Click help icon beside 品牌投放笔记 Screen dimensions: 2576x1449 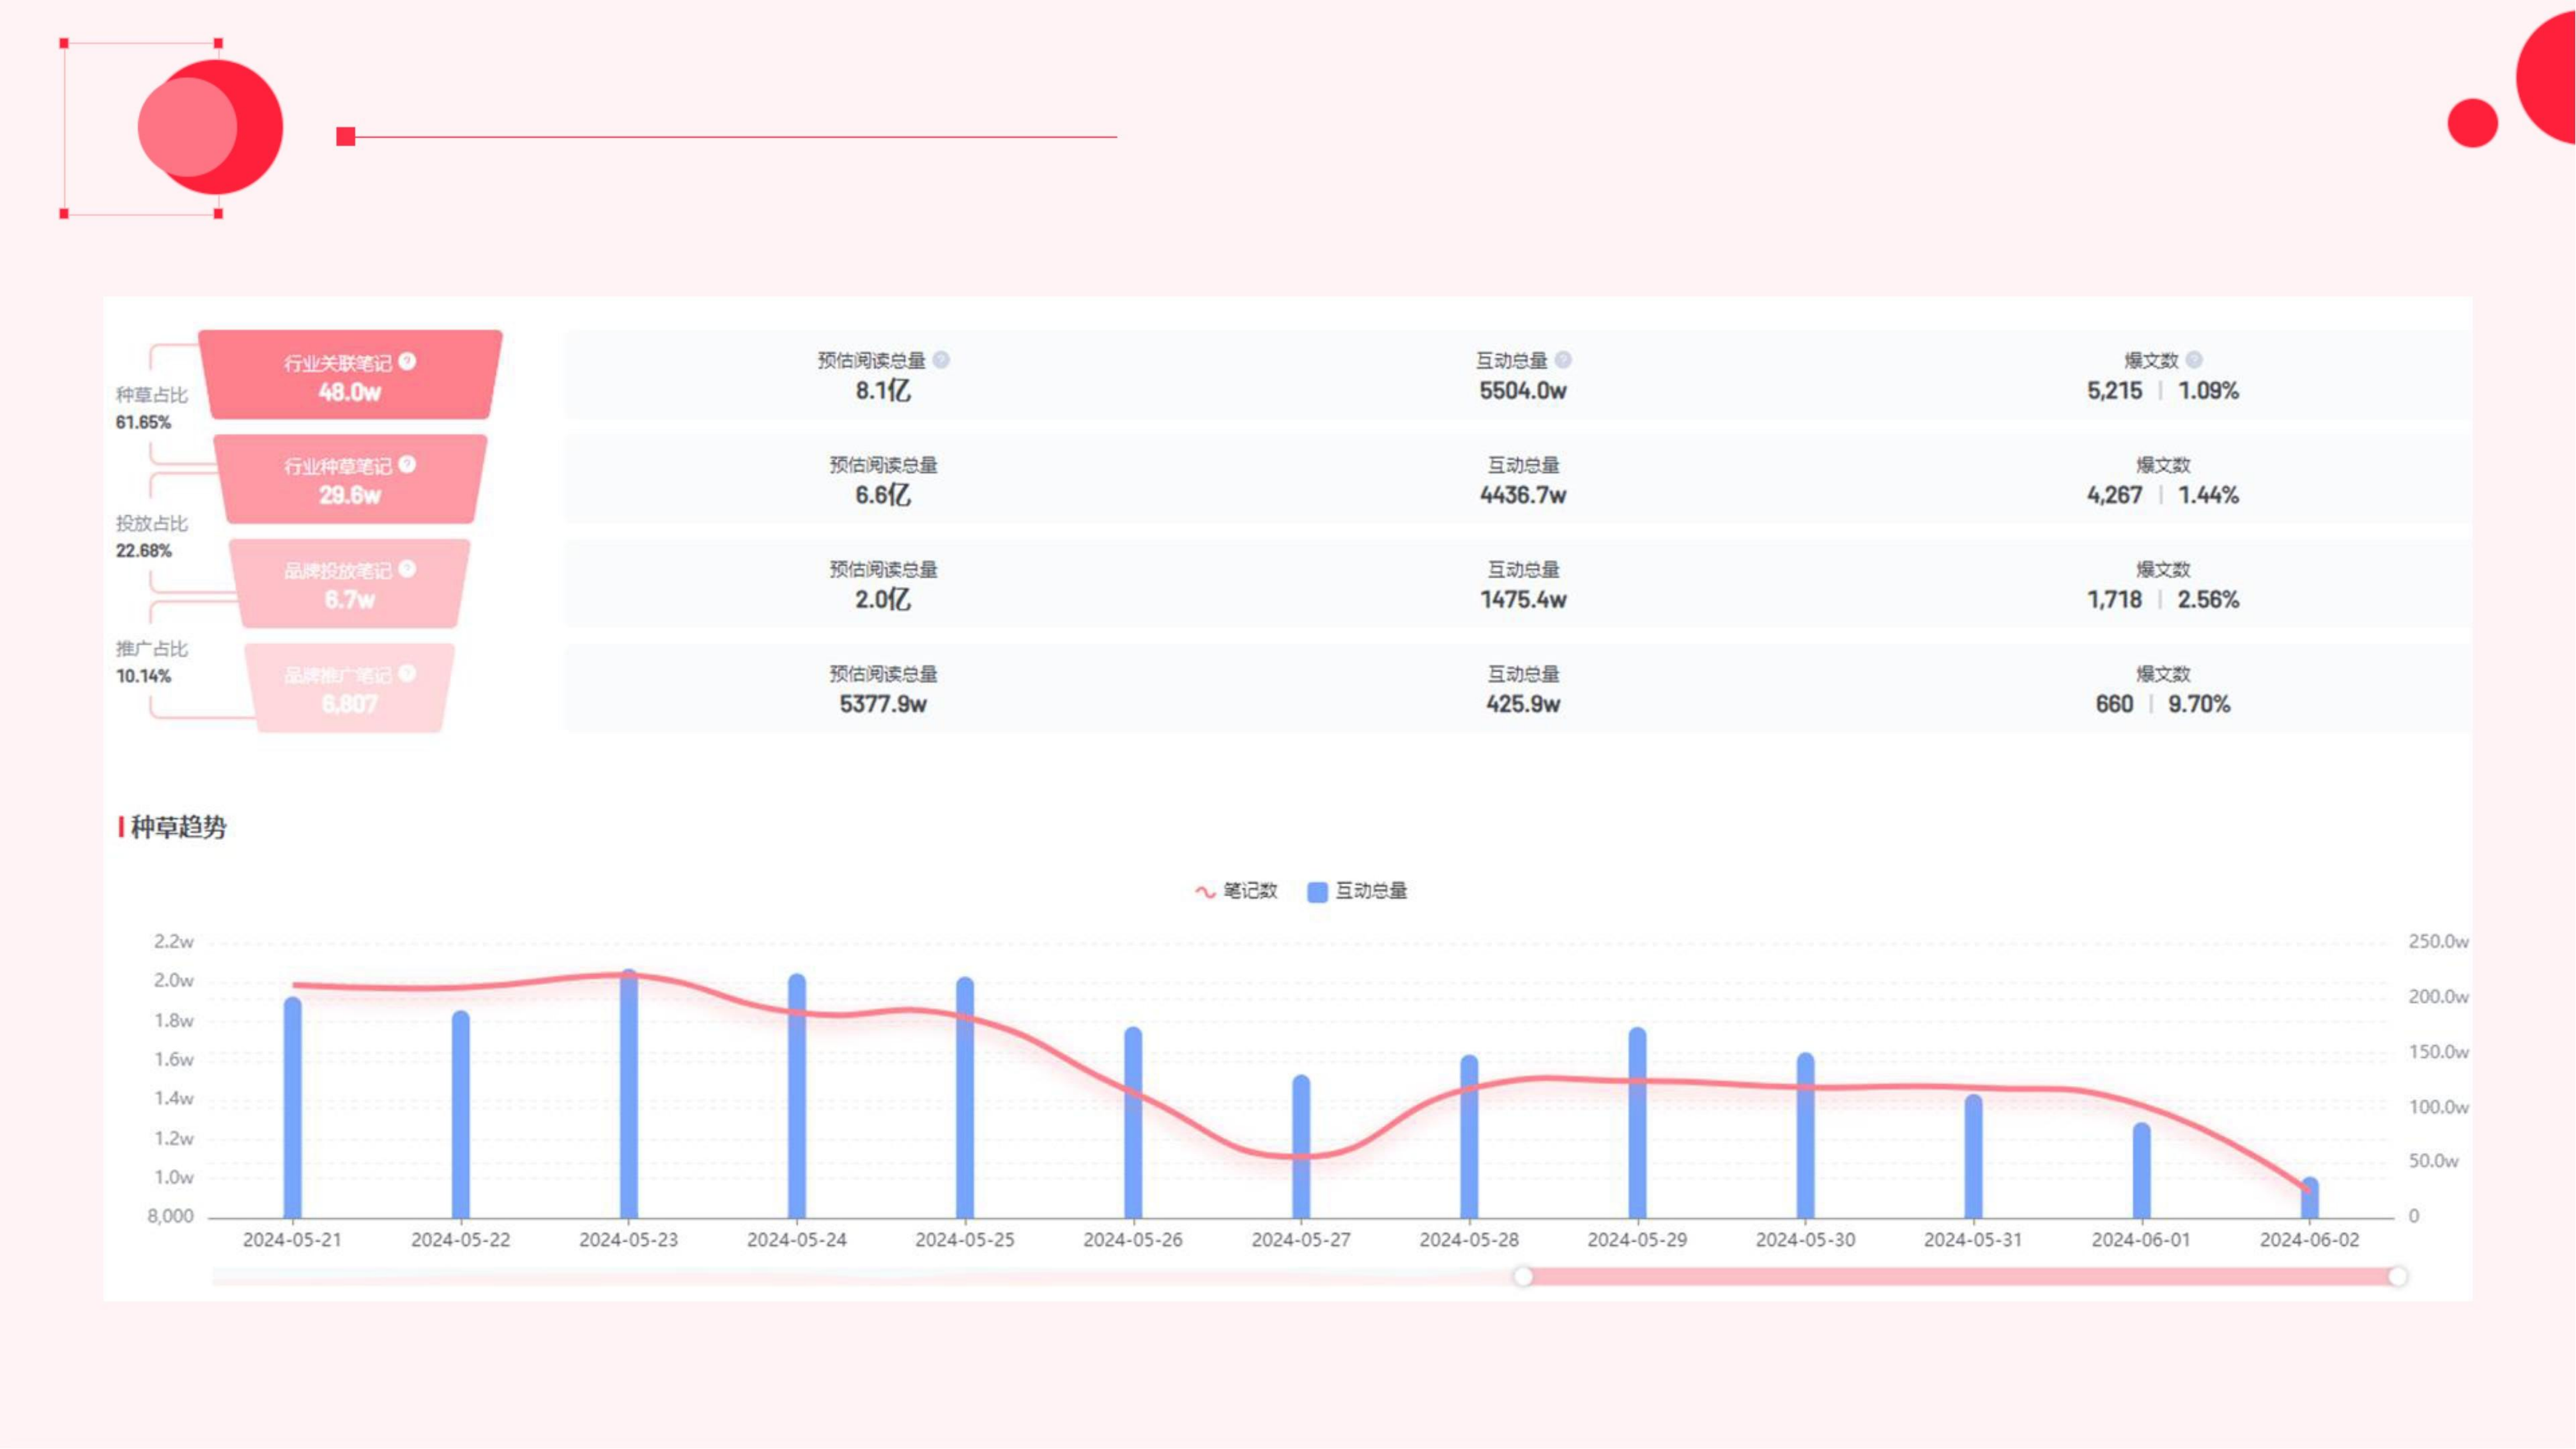click(x=407, y=569)
